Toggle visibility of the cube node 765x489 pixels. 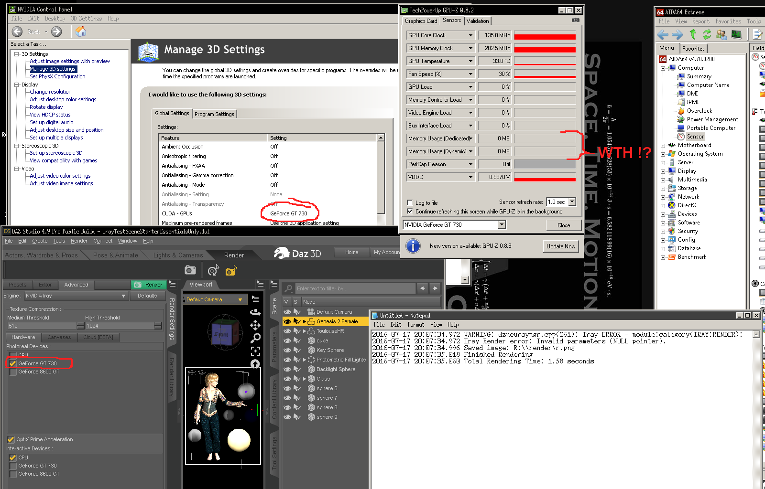287,340
